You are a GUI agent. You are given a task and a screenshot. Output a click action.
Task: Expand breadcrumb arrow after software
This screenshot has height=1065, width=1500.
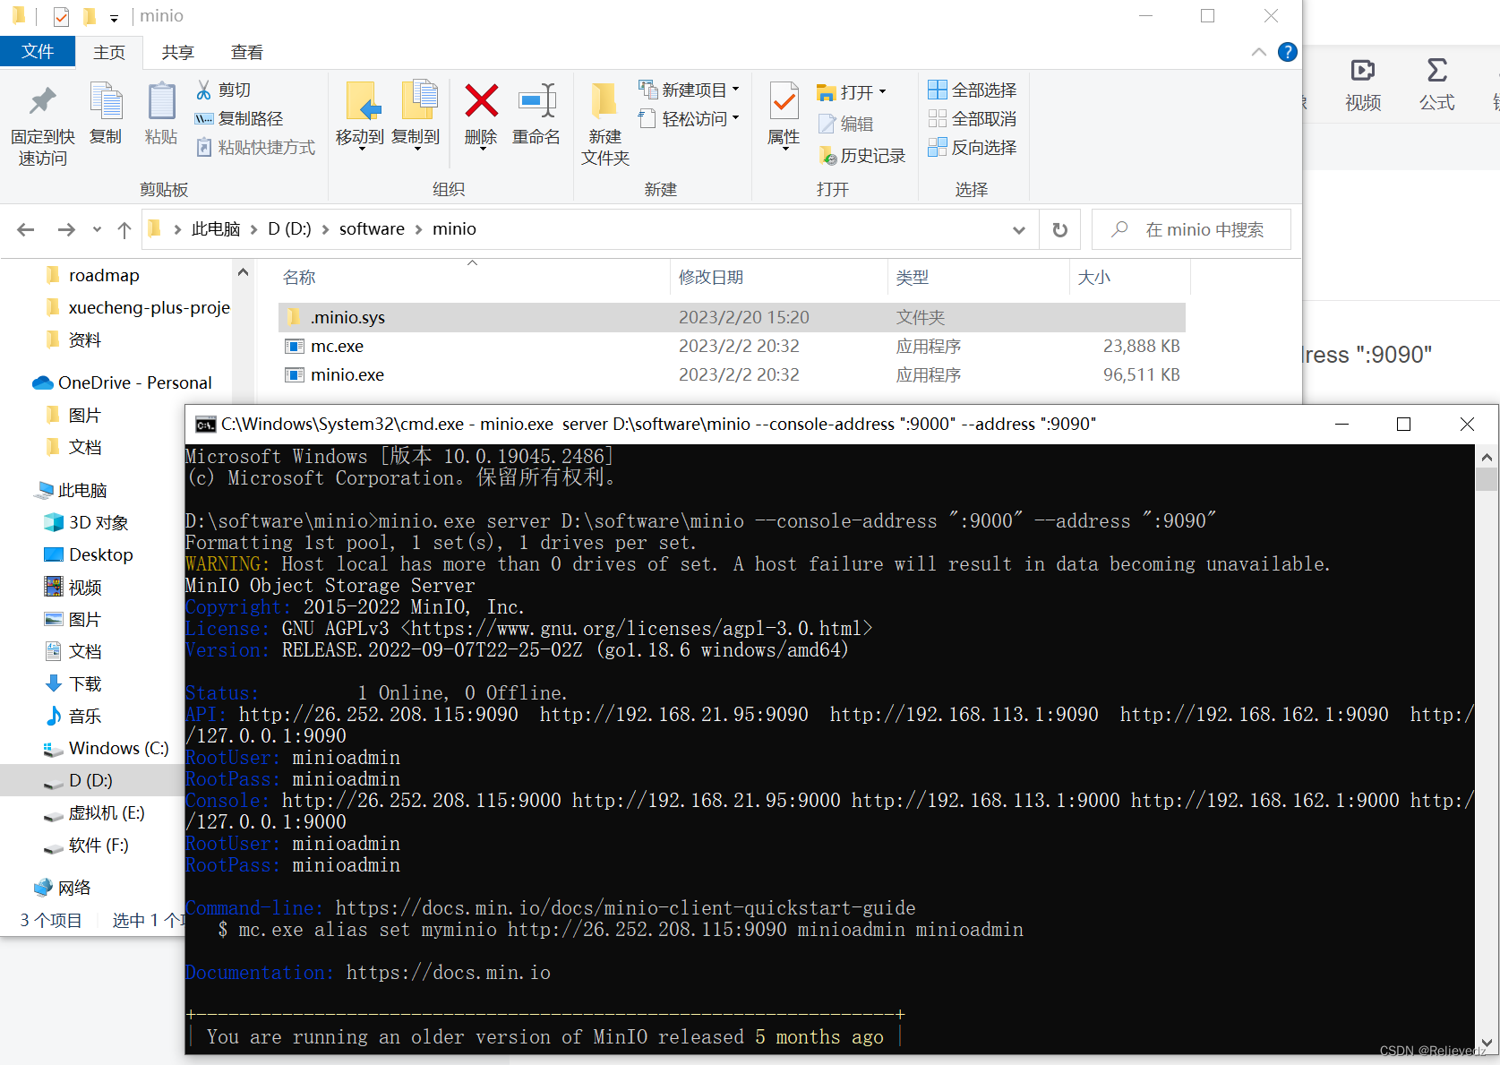tap(418, 229)
